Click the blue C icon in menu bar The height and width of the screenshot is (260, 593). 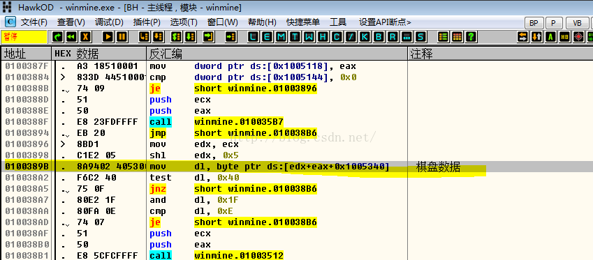[x=10, y=22]
